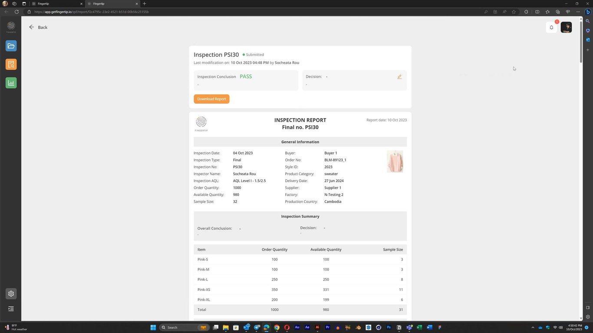The height and width of the screenshot is (333, 593).
Task: Close the first Fingertip tab
Action: point(81,4)
